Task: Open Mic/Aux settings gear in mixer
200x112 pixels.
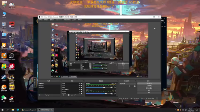Action: click(115, 94)
